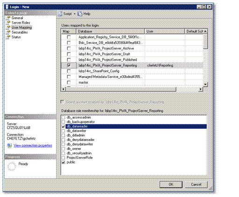The image size is (239, 197).
Task: Enable db_backupoperator role membership
Action: [63, 122]
